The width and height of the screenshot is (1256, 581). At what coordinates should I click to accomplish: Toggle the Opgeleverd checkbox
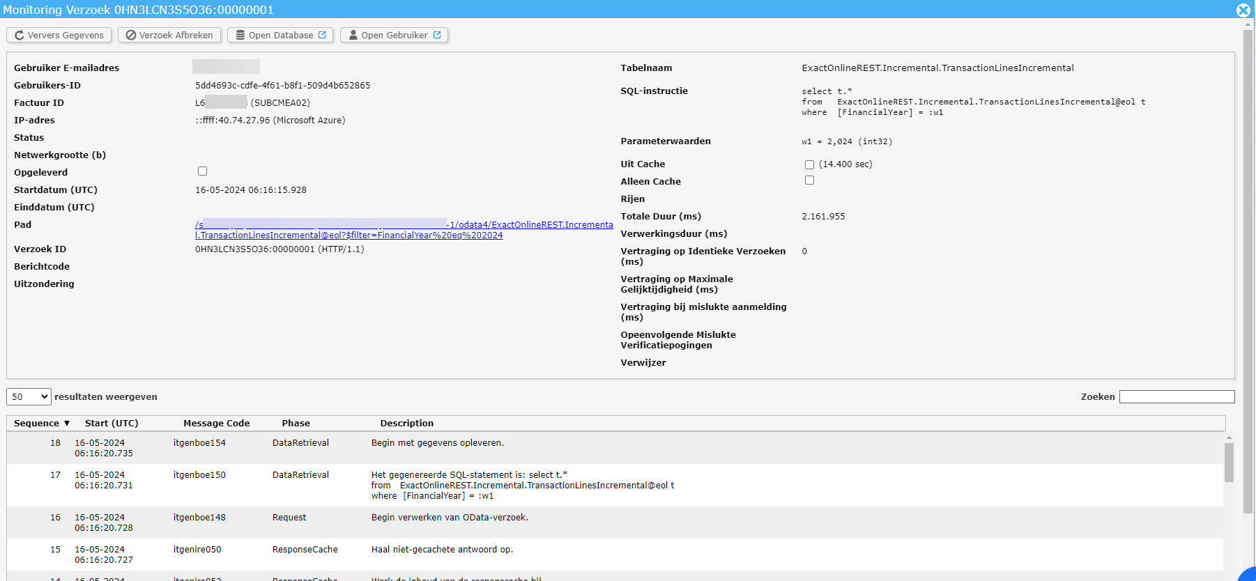[202, 171]
